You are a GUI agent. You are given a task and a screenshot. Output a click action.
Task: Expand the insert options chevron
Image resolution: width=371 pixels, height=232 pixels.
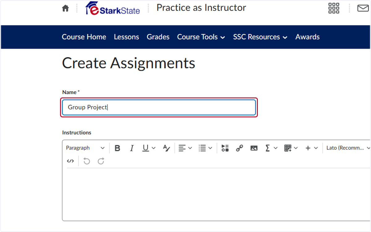316,148
